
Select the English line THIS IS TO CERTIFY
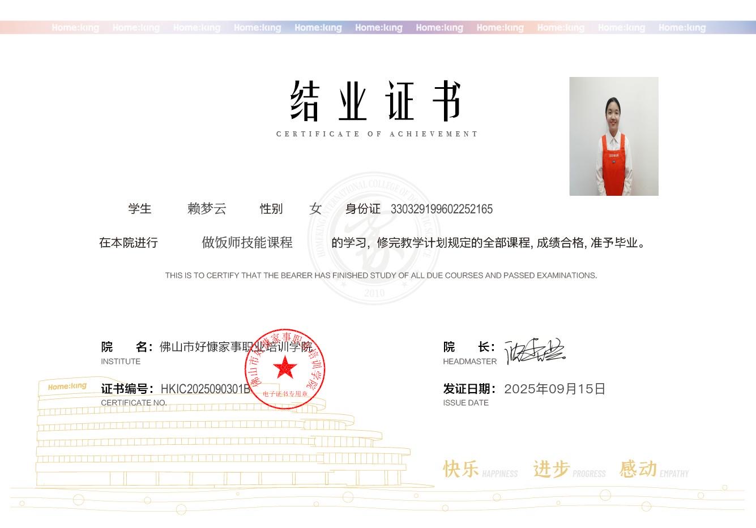click(x=381, y=276)
